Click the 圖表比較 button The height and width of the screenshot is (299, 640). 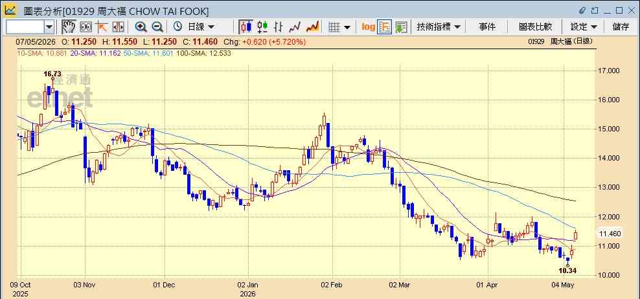(x=536, y=27)
